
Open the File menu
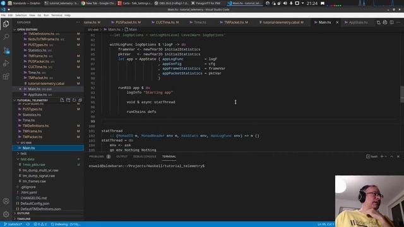[x=3, y=15]
